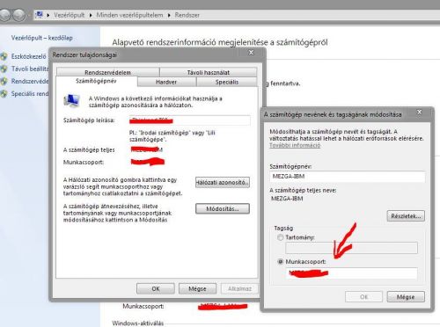Expand the breadcrumb arrow before Rendszer
The height and width of the screenshot is (327, 440).
click(x=169, y=15)
